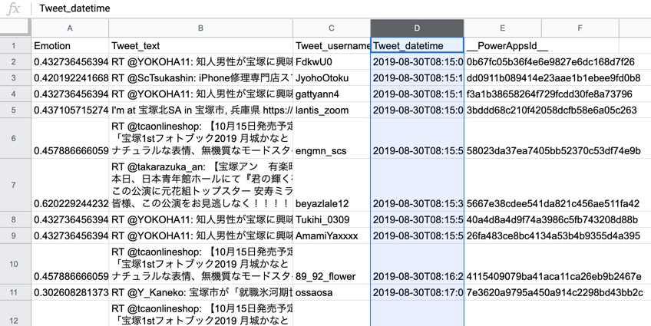Click tweet text starting RT @ScTsukashin
651x326 pixels.
click(x=201, y=78)
